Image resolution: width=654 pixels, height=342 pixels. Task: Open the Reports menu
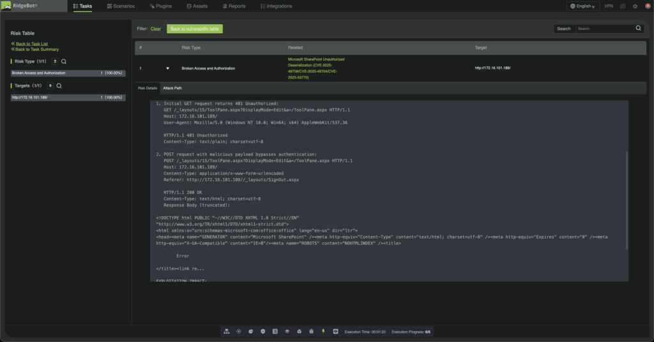point(234,6)
